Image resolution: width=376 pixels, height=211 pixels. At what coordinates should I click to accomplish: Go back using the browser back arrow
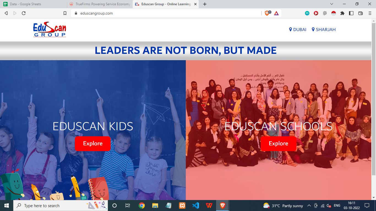point(6,13)
